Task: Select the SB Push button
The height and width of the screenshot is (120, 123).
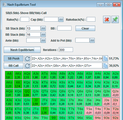Action: coord(14,58)
